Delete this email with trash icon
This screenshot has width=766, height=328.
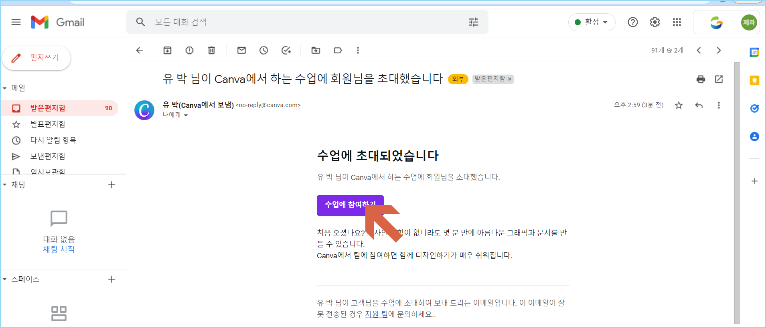tap(211, 50)
